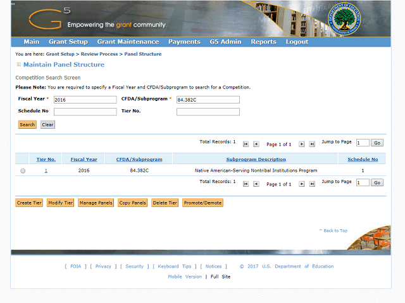405x303 pixels.
Task: Click Go button in the top pager
Action: [377, 143]
